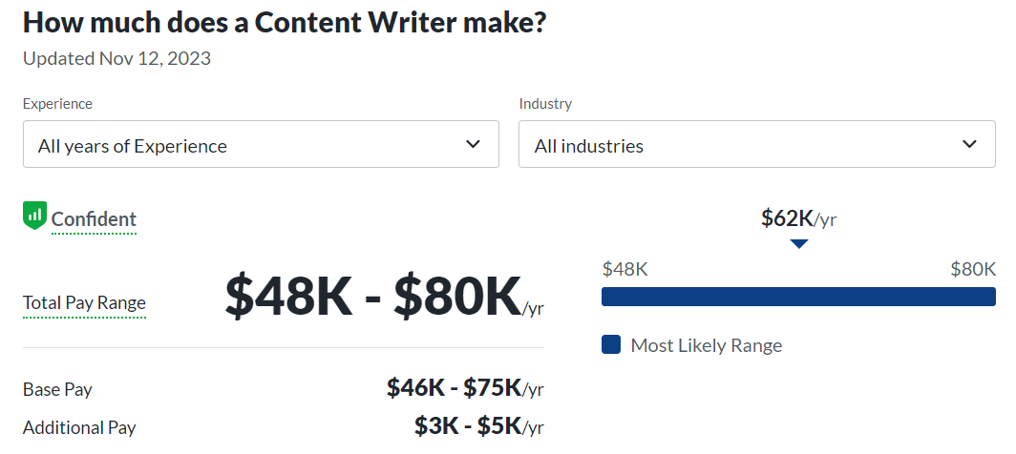The image size is (1016, 454).
Task: Click the "Additional Pay" row label
Action: [x=79, y=427]
